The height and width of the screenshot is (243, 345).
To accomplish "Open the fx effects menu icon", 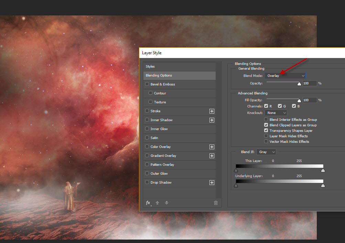I will coord(148,203).
